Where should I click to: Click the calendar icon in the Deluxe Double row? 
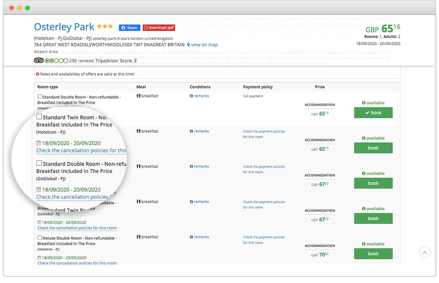tap(39, 258)
